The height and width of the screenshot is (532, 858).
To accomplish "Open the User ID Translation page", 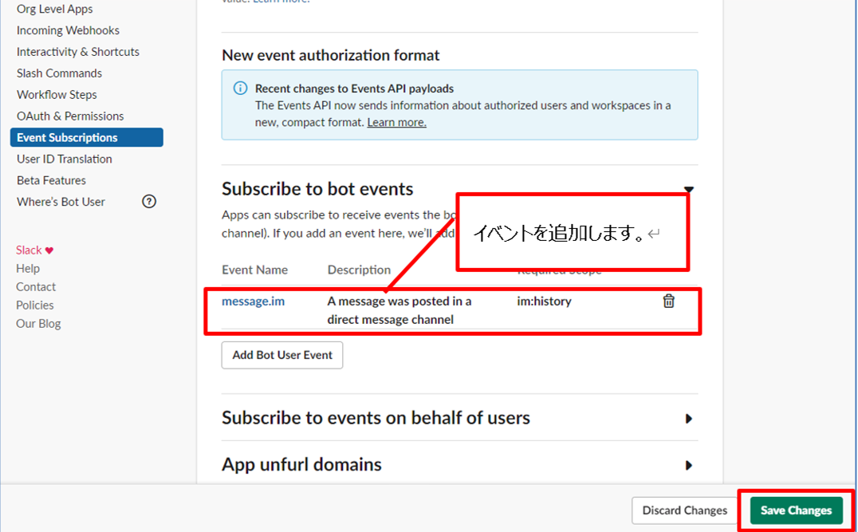I will tap(64, 159).
